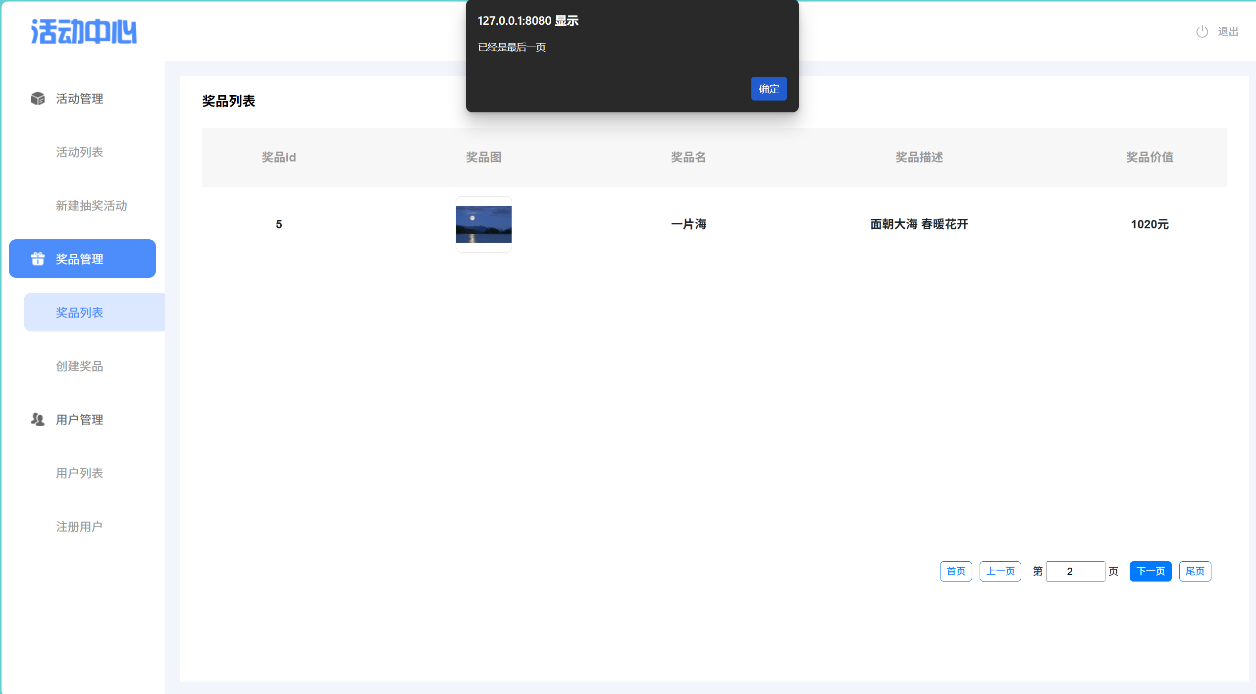This screenshot has width=1256, height=694.
Task: Click the 活动中心 logo
Action: pyautogui.click(x=84, y=32)
